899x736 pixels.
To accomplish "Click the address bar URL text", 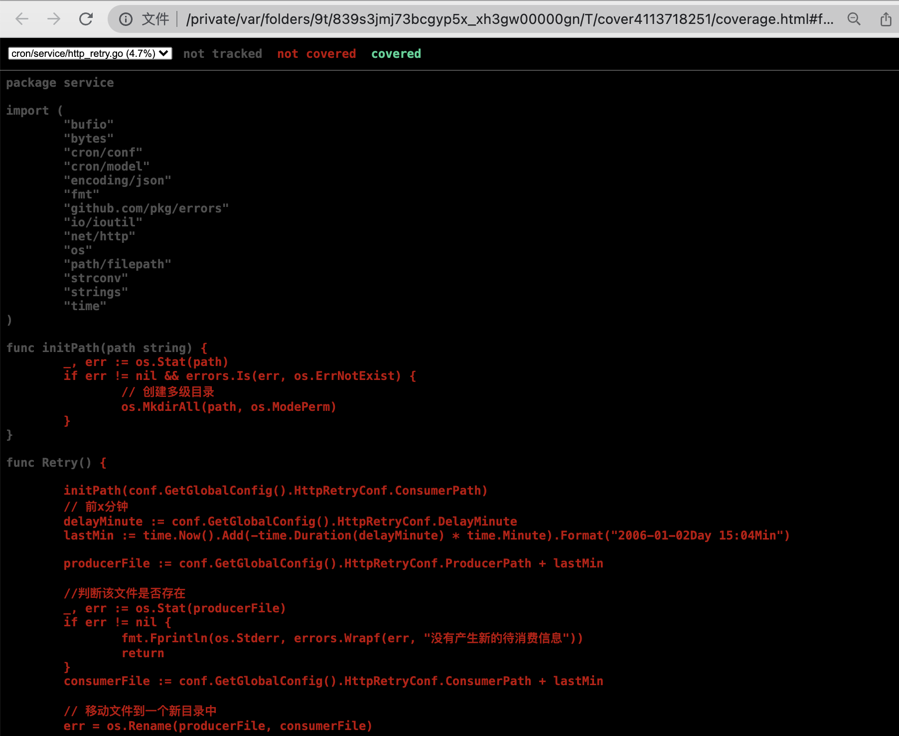I will click(x=508, y=19).
